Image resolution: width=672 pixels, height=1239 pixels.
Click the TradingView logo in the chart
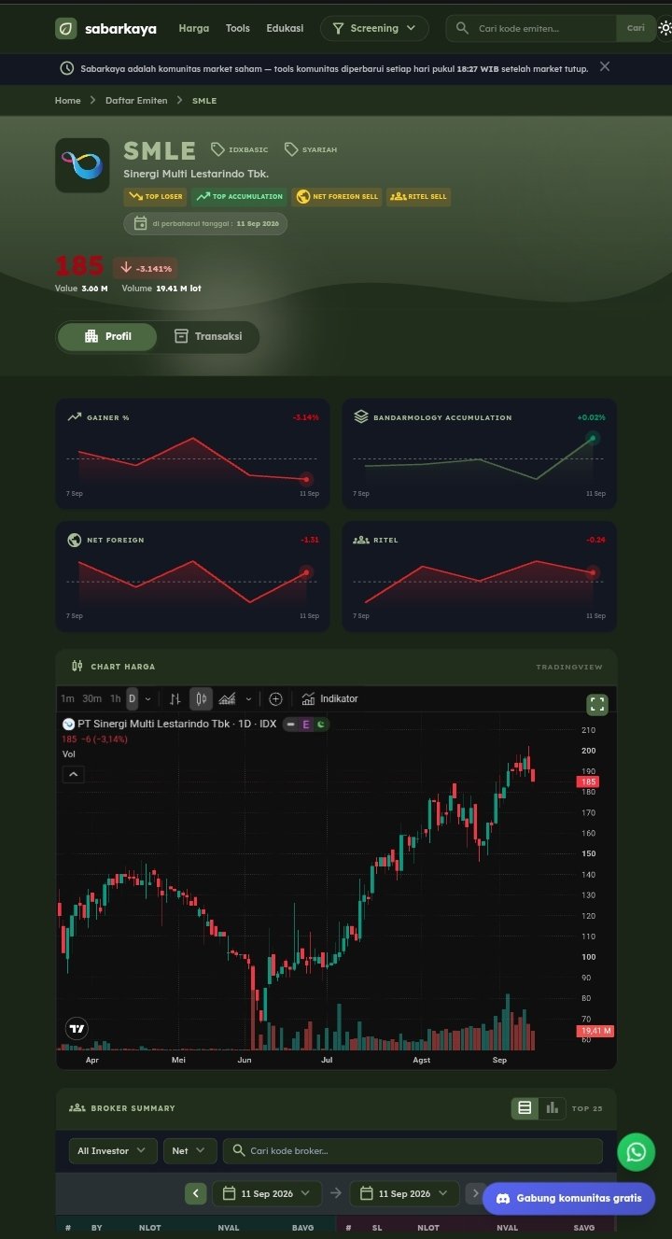click(77, 1029)
